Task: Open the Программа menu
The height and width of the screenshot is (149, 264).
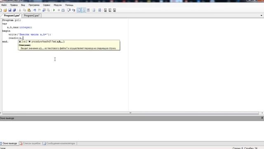Action: (34, 5)
